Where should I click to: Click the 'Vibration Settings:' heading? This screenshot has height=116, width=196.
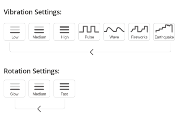(x=33, y=12)
